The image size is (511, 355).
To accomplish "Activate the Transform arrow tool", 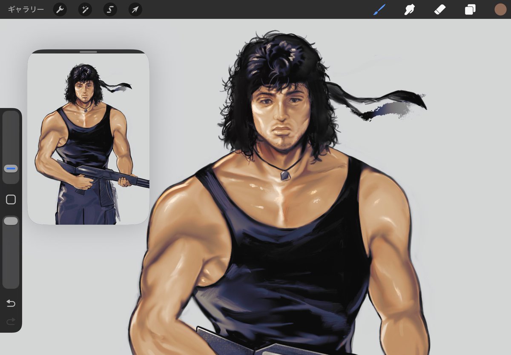I will click(135, 9).
